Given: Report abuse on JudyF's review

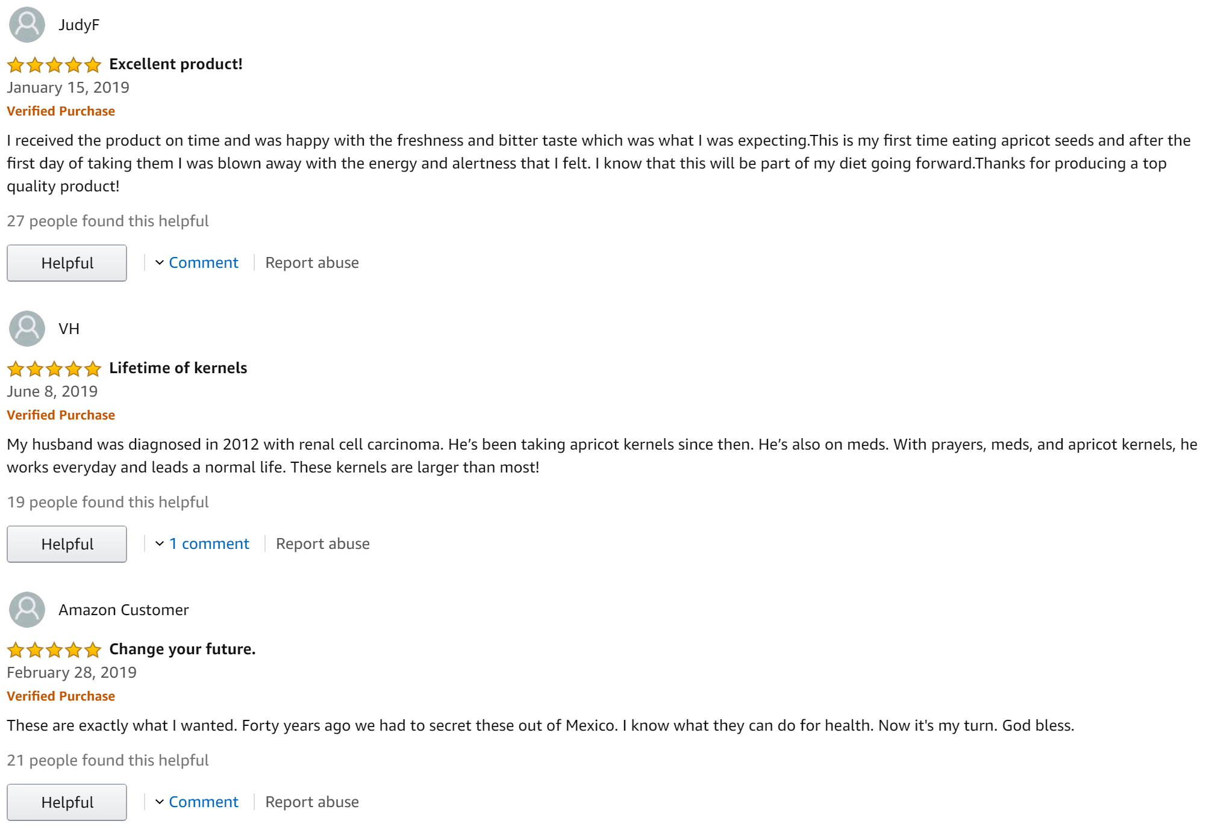Looking at the screenshot, I should coord(311,263).
